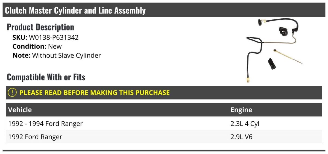Screen dimensions: 328x154
Task: Select the 1992 Ford Ranger vehicle cell
Action: click(35, 137)
